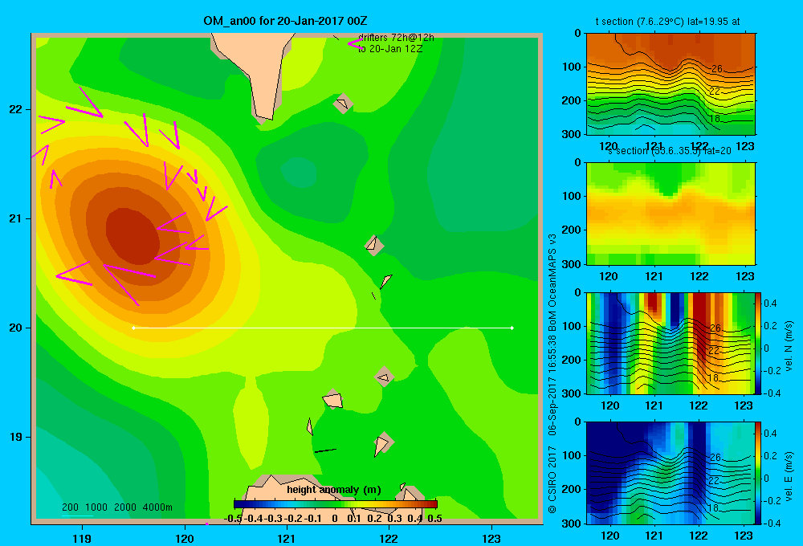Click the "vel. N (m/s)" axis label
This screenshot has height=546, width=803.
789,346
